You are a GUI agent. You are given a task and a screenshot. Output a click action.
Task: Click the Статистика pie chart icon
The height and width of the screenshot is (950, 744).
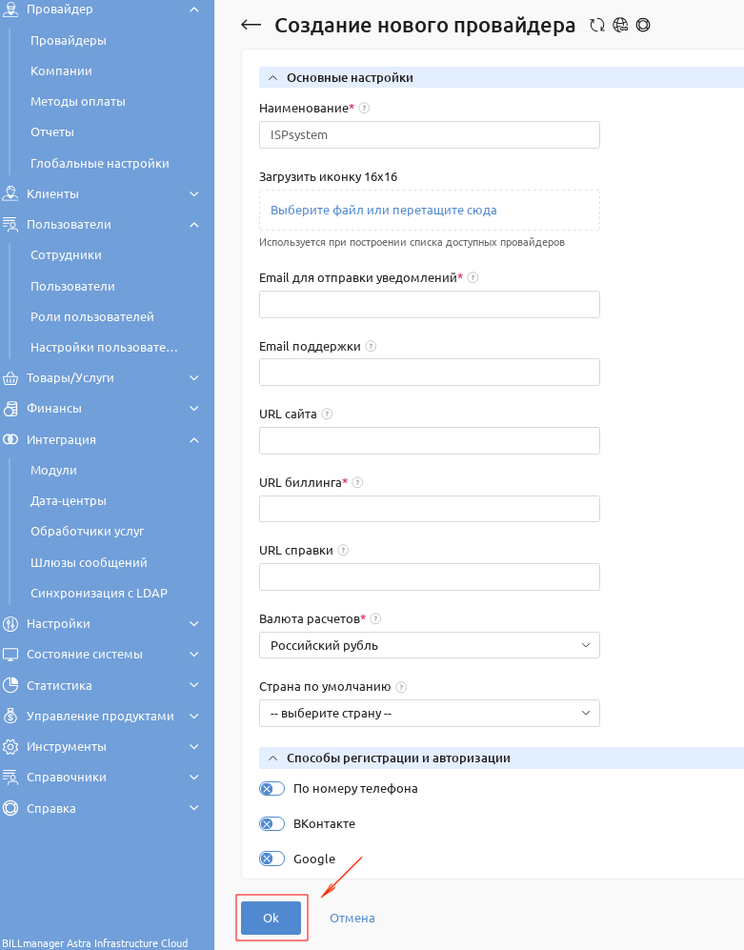point(10,685)
